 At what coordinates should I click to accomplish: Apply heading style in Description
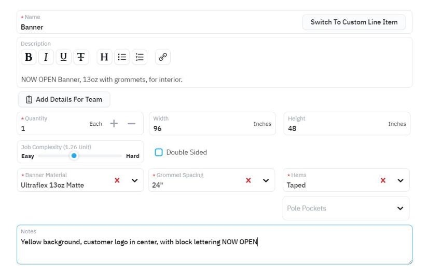pos(104,57)
